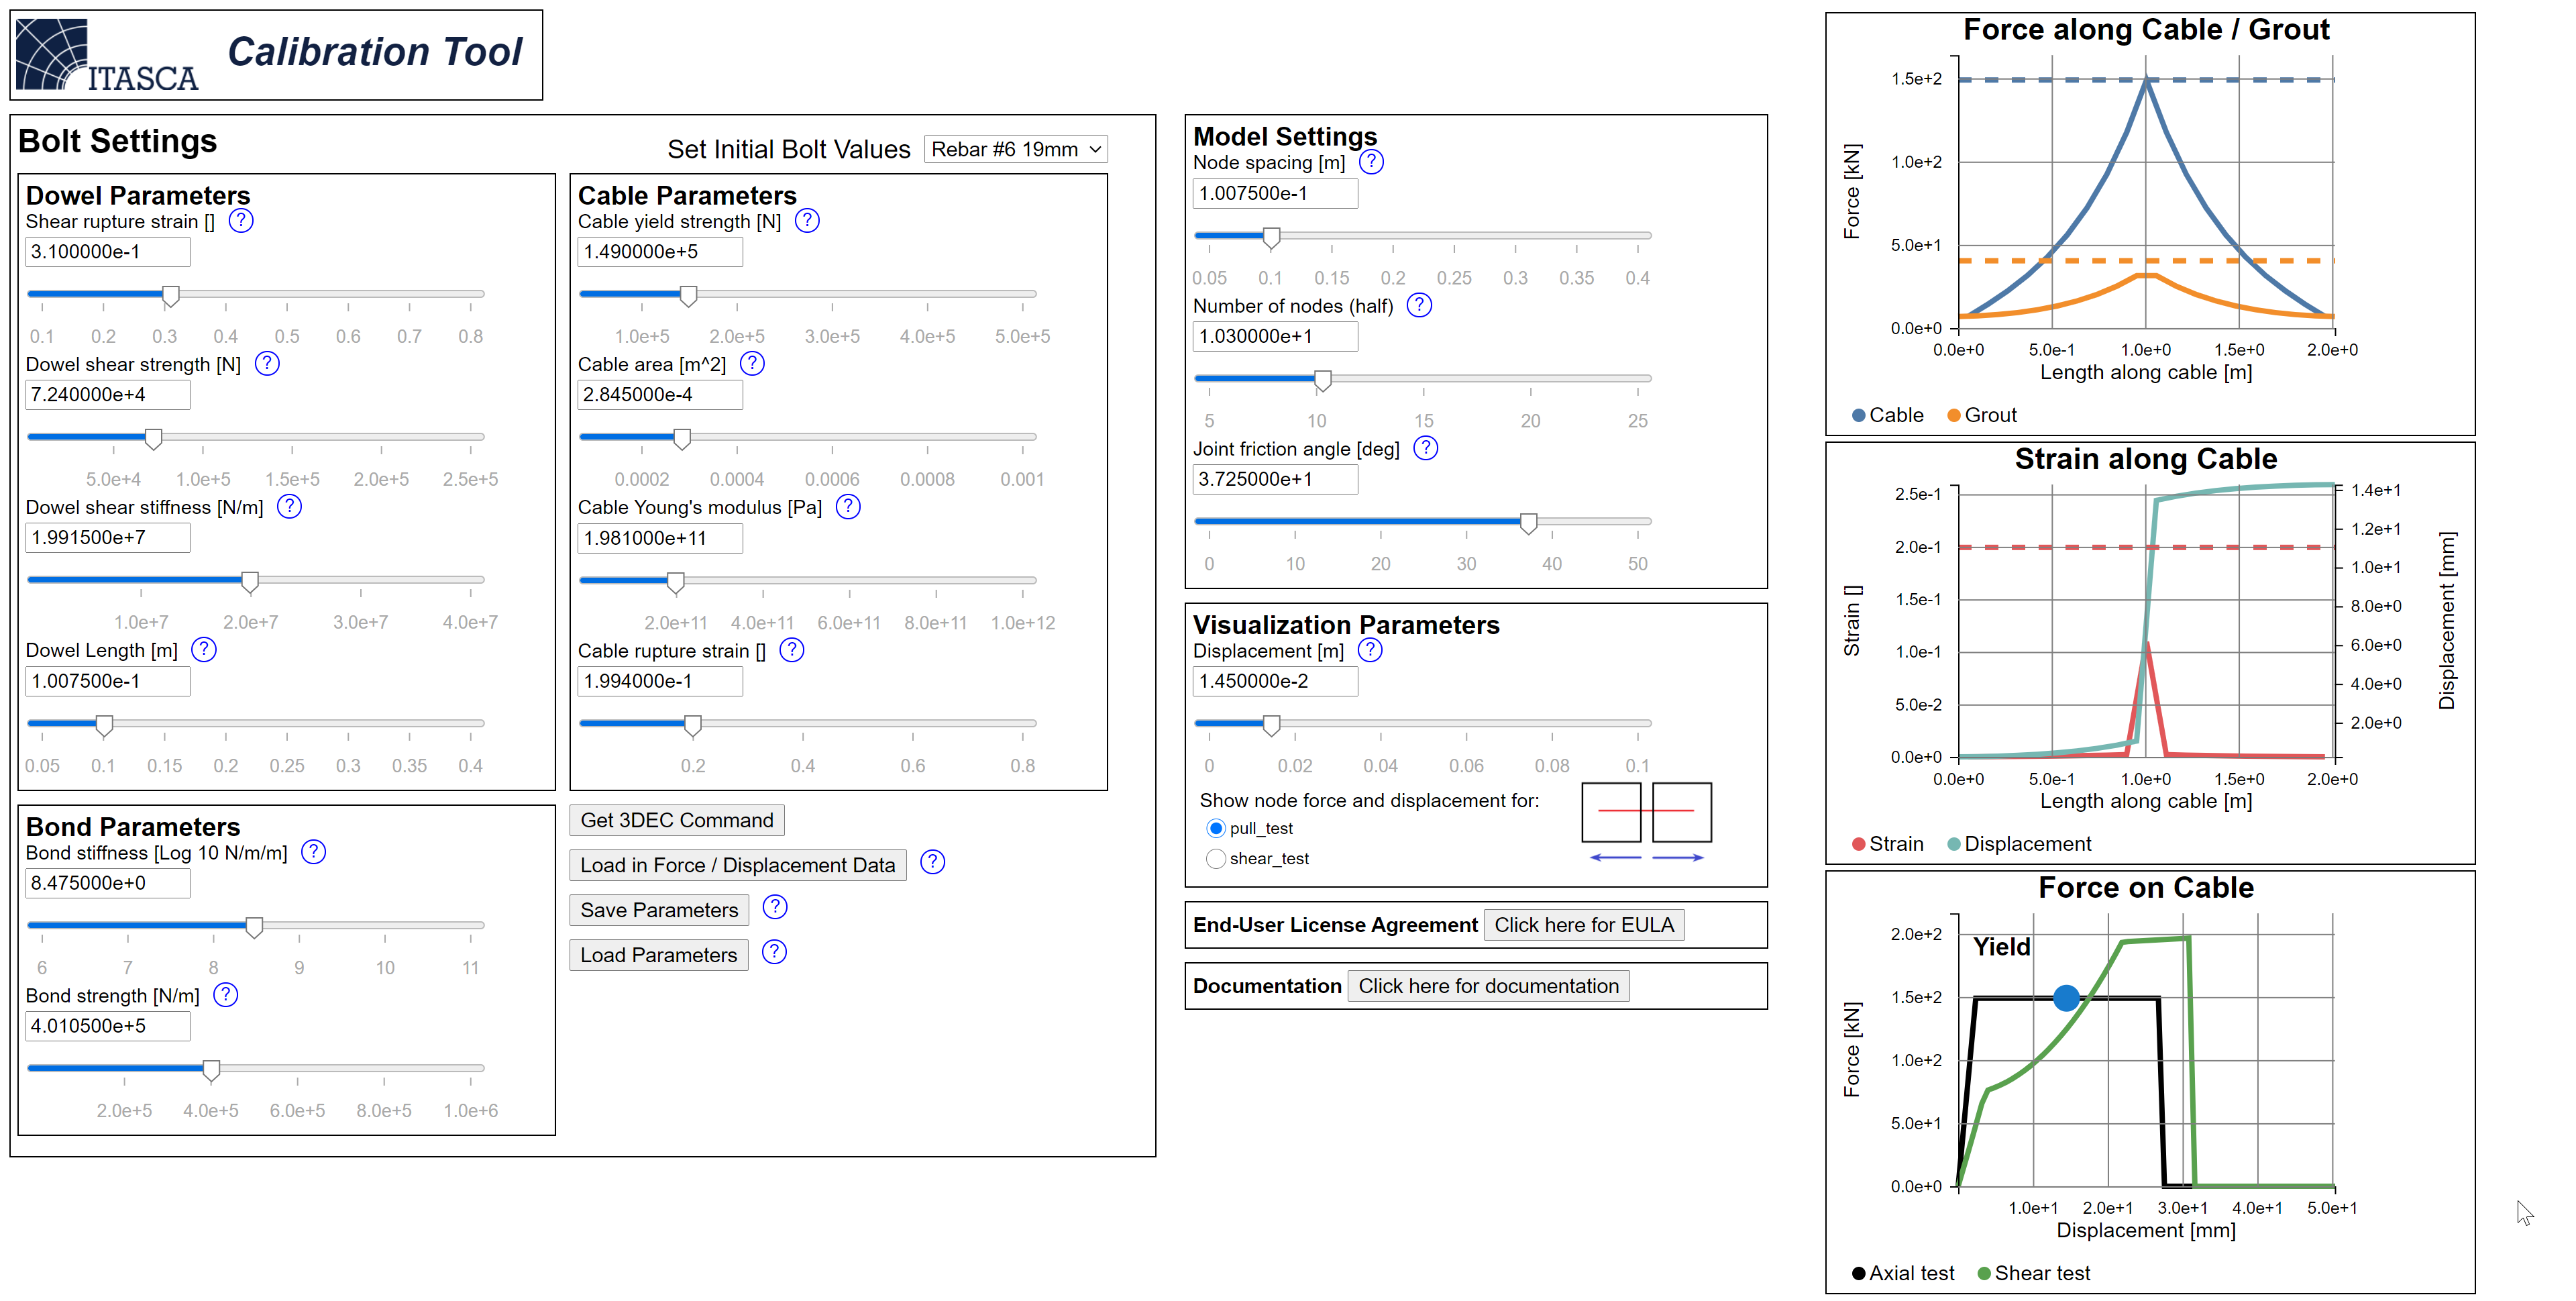This screenshot has width=2576, height=1301.
Task: Toggle Strain legend in Strain along Cable chart
Action: [1887, 844]
